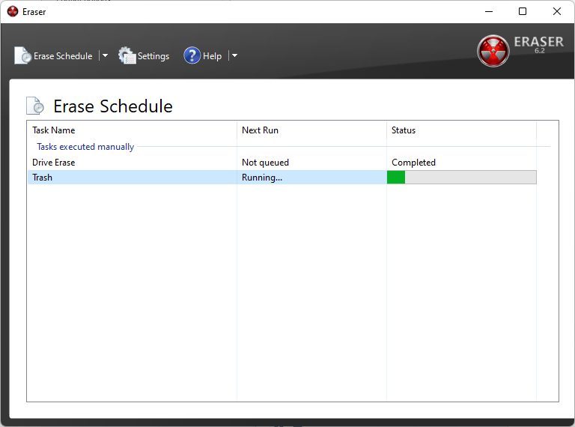Maximize the Eraser window
This screenshot has width=575, height=427.
click(x=523, y=12)
